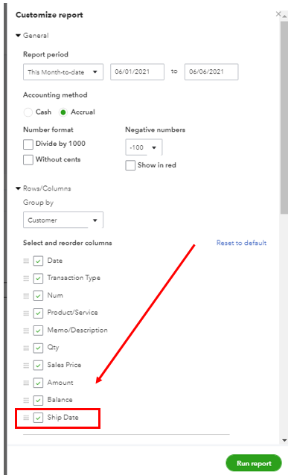Grab the drag handle for Product/Service

[x=26, y=313]
